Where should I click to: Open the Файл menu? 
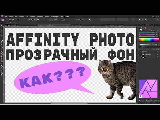coord(6,17)
